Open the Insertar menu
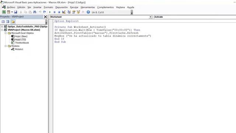The width and height of the screenshot is (236, 133). [x=37, y=7]
